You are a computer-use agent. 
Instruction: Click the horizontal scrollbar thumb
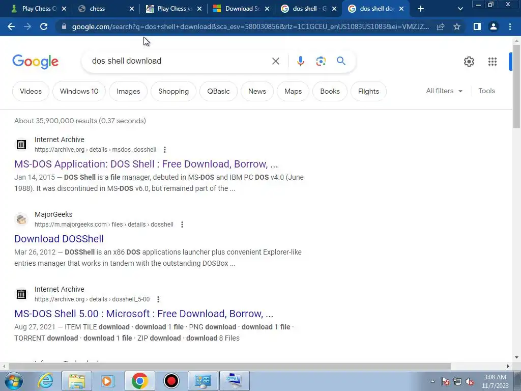pyautogui.click(x=229, y=367)
